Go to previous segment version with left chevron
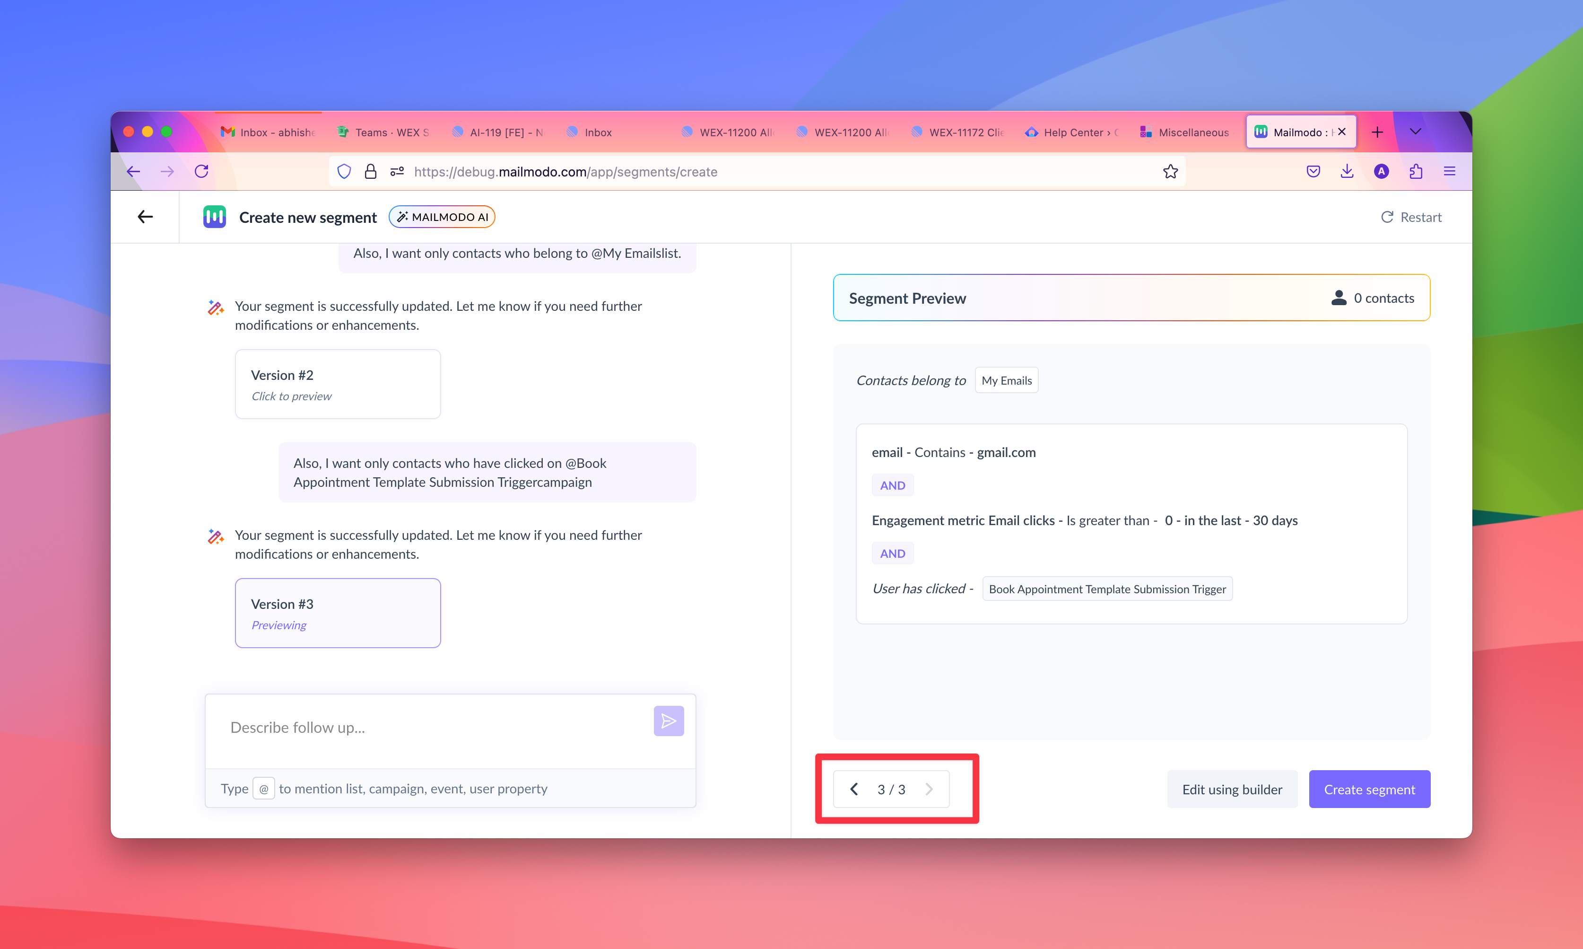Viewport: 1583px width, 949px height. (854, 789)
